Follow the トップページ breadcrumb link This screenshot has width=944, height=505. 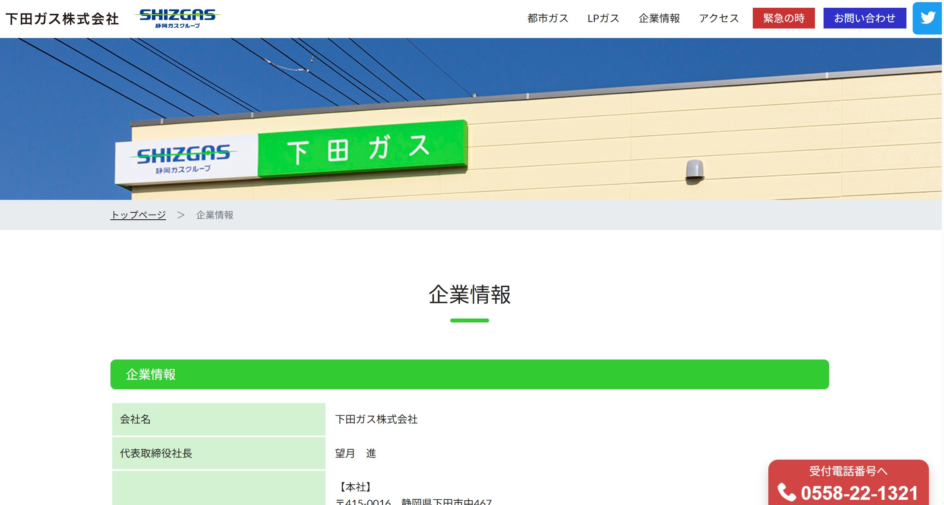[138, 215]
